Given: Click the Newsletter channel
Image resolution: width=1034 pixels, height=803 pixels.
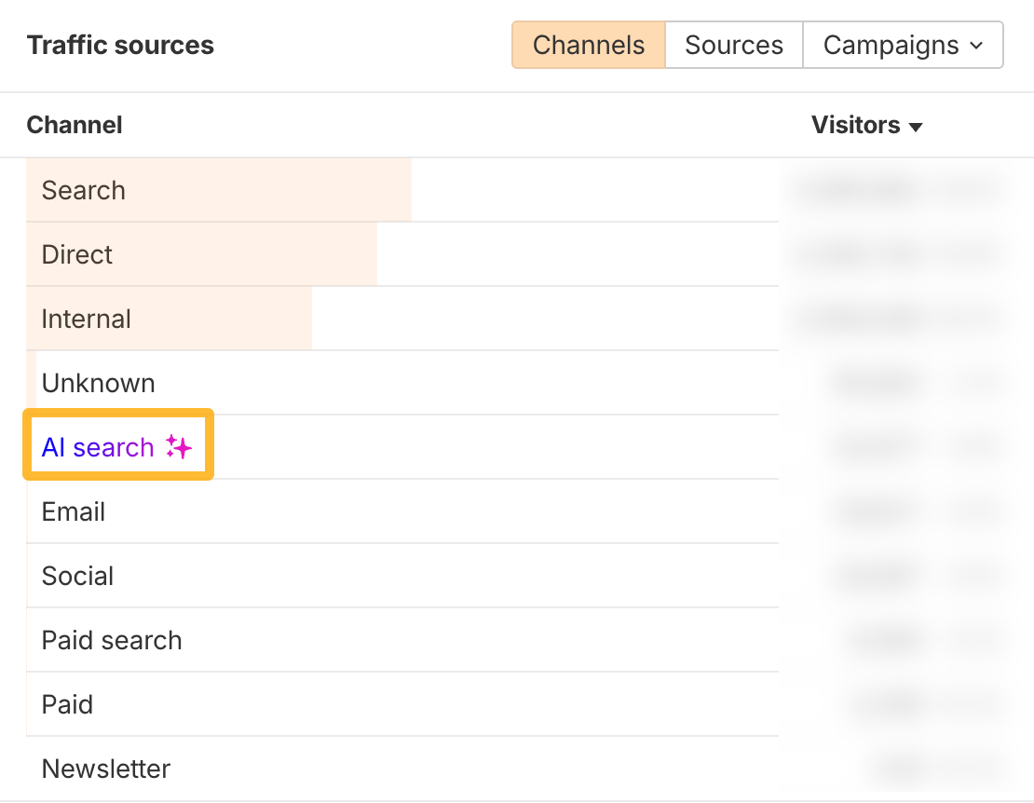Looking at the screenshot, I should point(105,769).
